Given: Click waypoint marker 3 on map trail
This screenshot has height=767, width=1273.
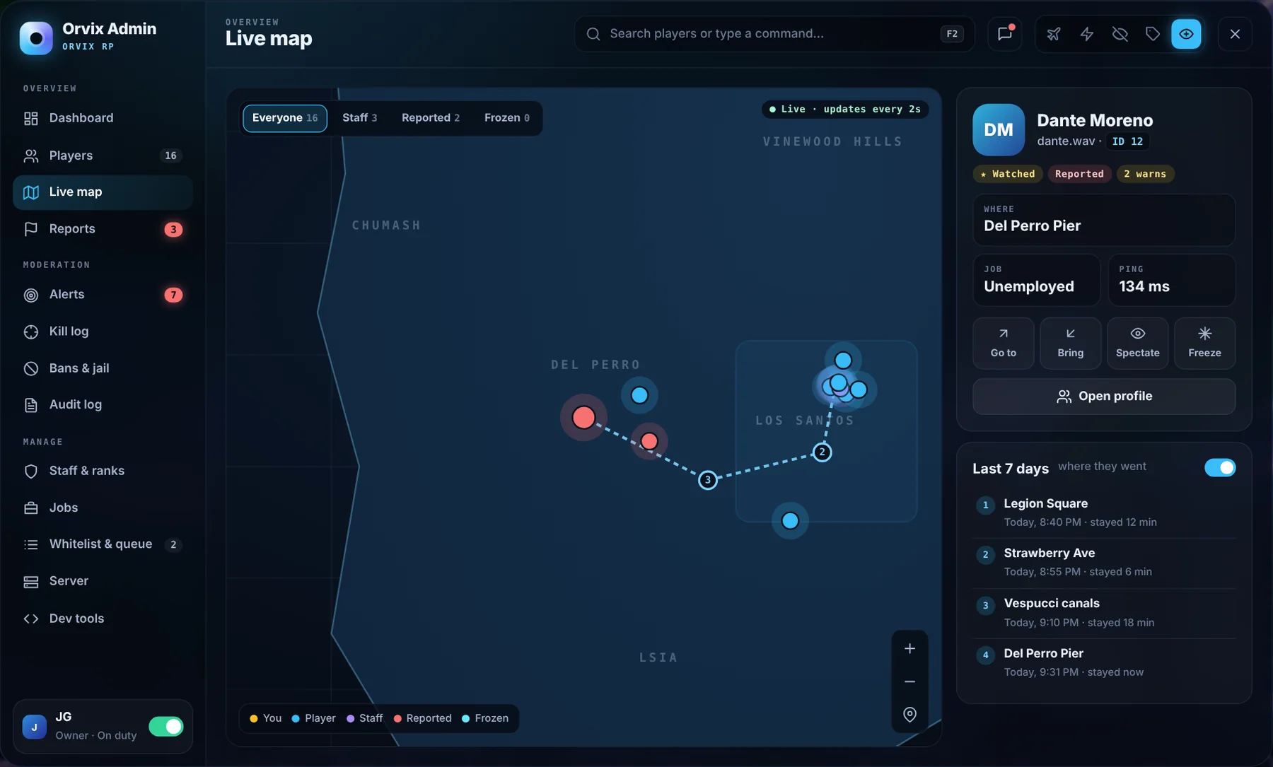Looking at the screenshot, I should [707, 480].
